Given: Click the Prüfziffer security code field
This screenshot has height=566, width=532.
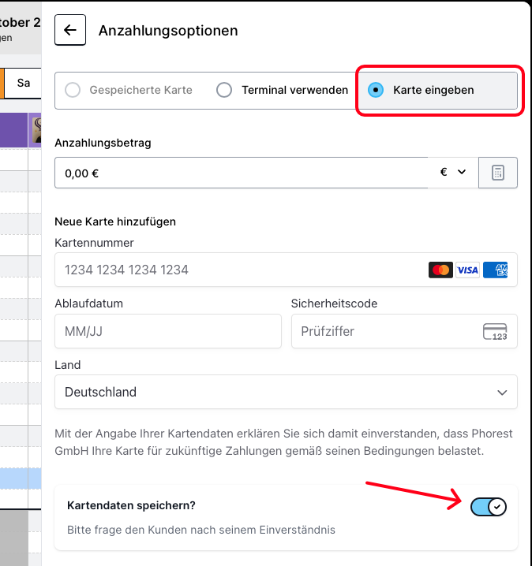Looking at the screenshot, I should [387, 331].
